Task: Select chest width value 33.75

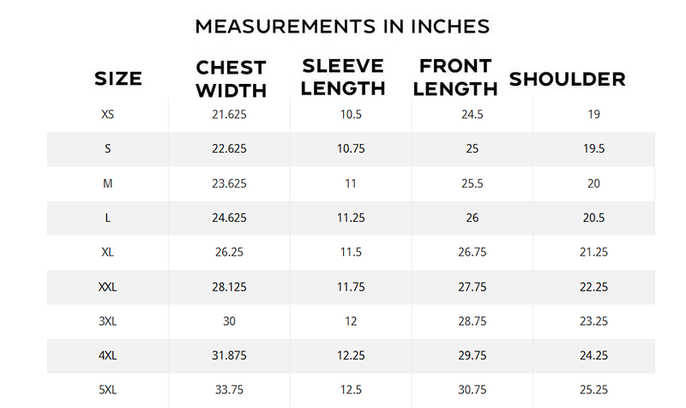Action: tap(231, 390)
